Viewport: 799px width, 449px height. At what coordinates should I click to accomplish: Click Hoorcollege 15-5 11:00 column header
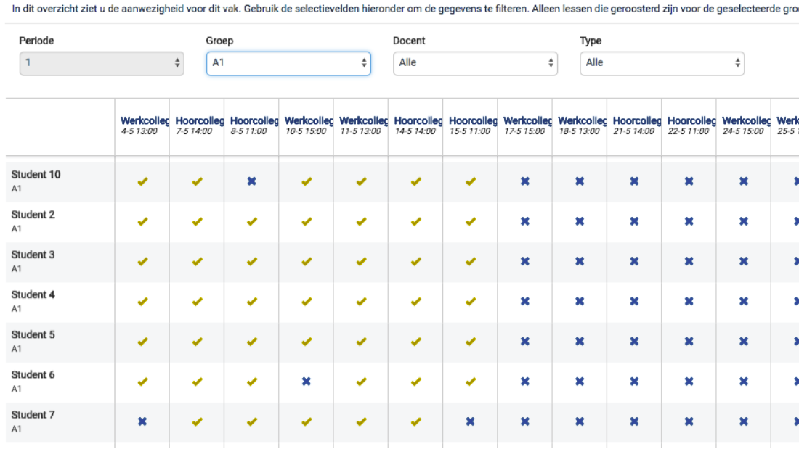click(472, 125)
